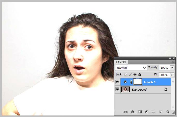Enable lock transparent pixels
The width and height of the screenshot is (177, 117).
pos(126,75)
